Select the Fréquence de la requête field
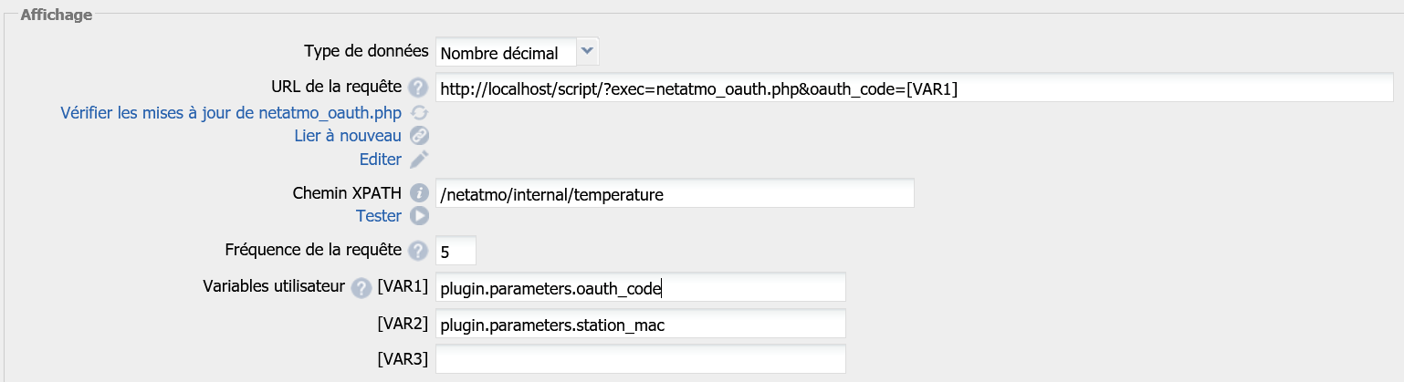1404x382 pixels. (456, 251)
